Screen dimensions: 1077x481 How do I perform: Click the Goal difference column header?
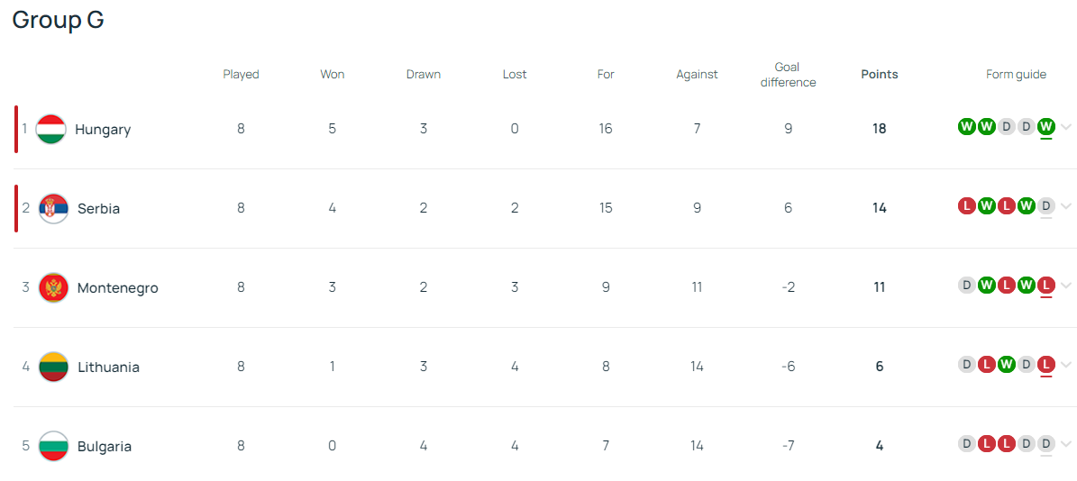pyautogui.click(x=788, y=75)
